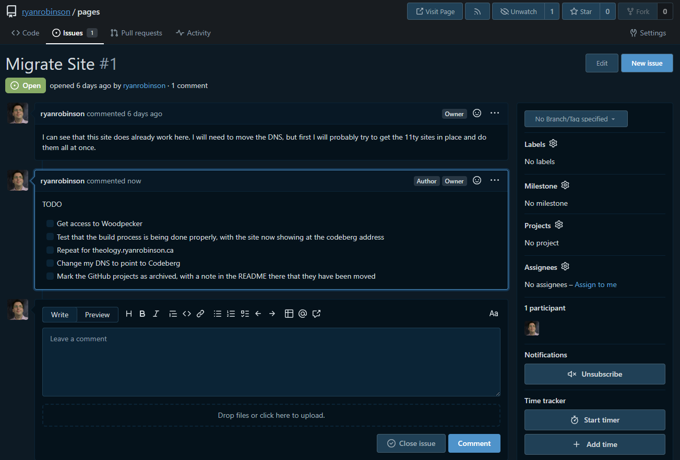Apply italic formatting from the editor toolbar

coord(156,314)
